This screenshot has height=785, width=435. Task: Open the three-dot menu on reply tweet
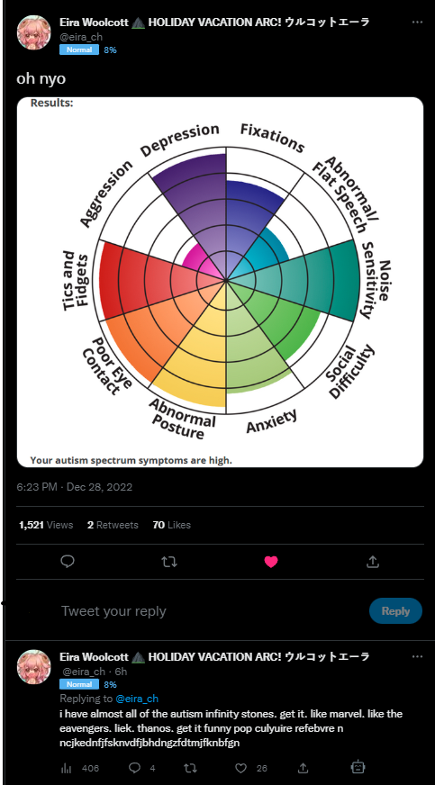[x=417, y=656]
